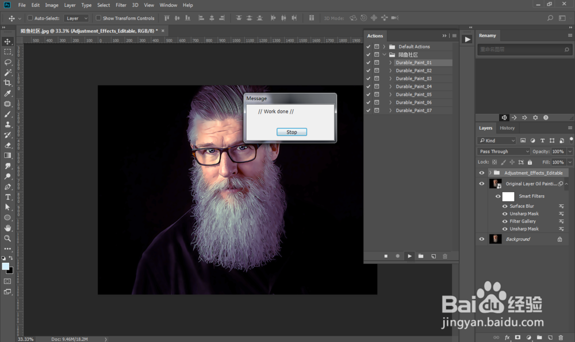Image resolution: width=575 pixels, height=342 pixels.
Task: Toggle visibility of Filter Gallery filter
Action: coord(505,221)
